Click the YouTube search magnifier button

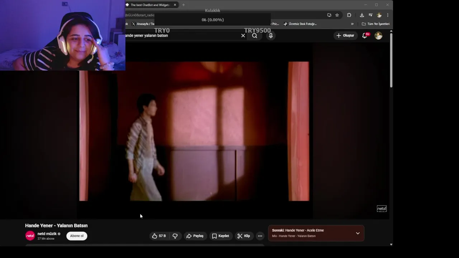[255, 35]
